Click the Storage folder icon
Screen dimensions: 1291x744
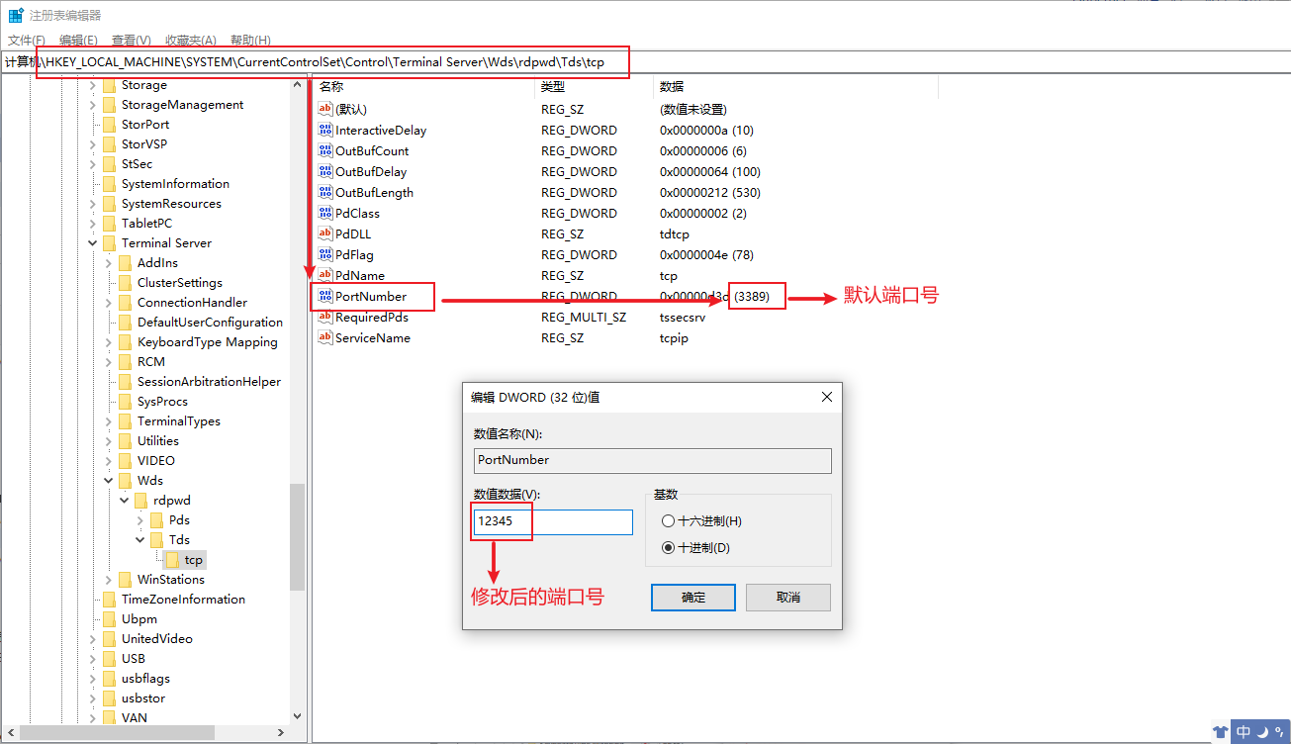109,85
